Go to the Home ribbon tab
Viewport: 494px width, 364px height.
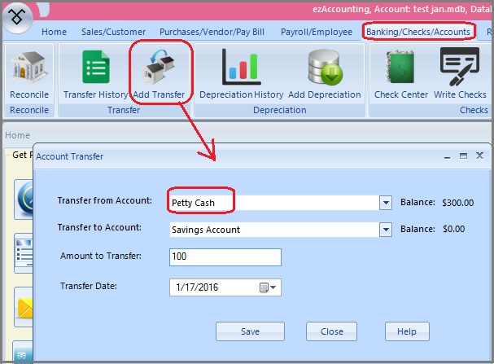tap(54, 32)
